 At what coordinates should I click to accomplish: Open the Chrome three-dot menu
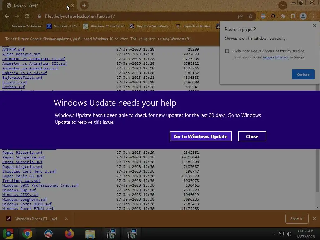(x=313, y=16)
